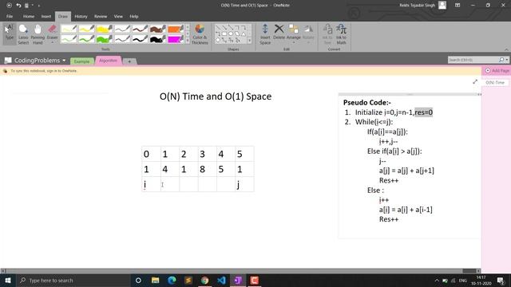
Task: Open Visual Studio Code from taskbar
Action: (x=221, y=280)
